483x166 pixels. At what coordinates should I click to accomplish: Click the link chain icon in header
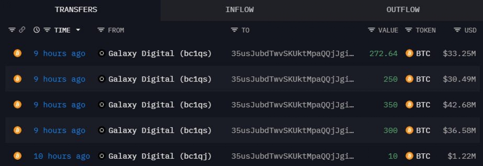point(22,30)
